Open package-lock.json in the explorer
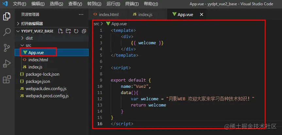 tap(52, 74)
